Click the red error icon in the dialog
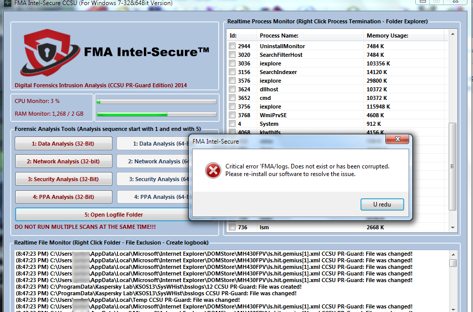 click(x=213, y=170)
